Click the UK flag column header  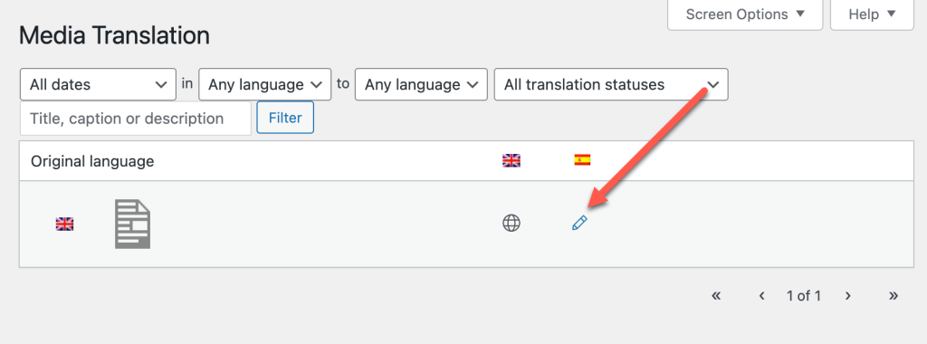pos(511,161)
